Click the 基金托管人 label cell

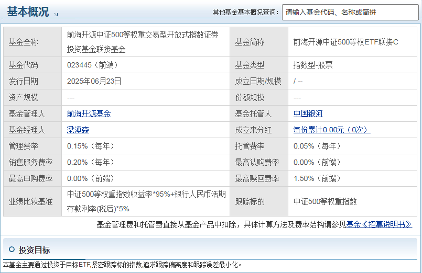click(259, 113)
